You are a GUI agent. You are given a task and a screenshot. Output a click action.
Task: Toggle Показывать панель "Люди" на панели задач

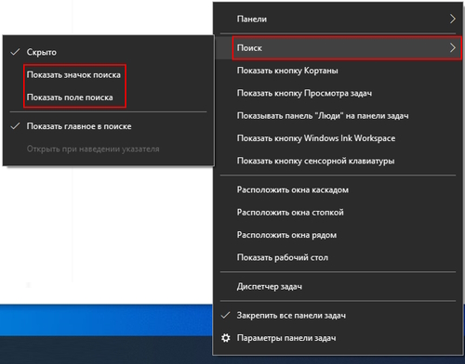click(338, 116)
